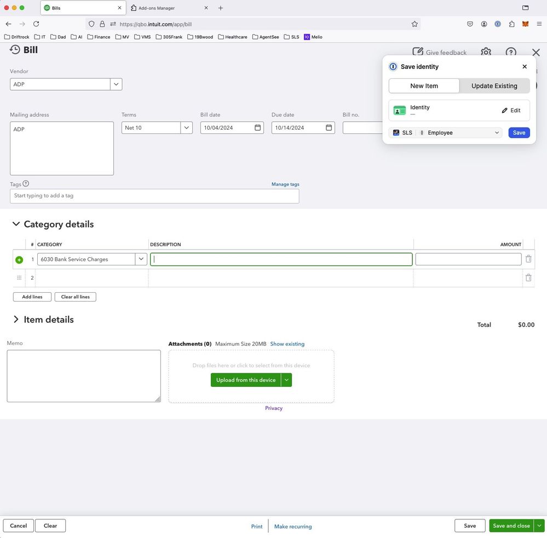This screenshot has height=538, width=547.
Task: Open the Due date calendar picker
Action: pos(329,128)
